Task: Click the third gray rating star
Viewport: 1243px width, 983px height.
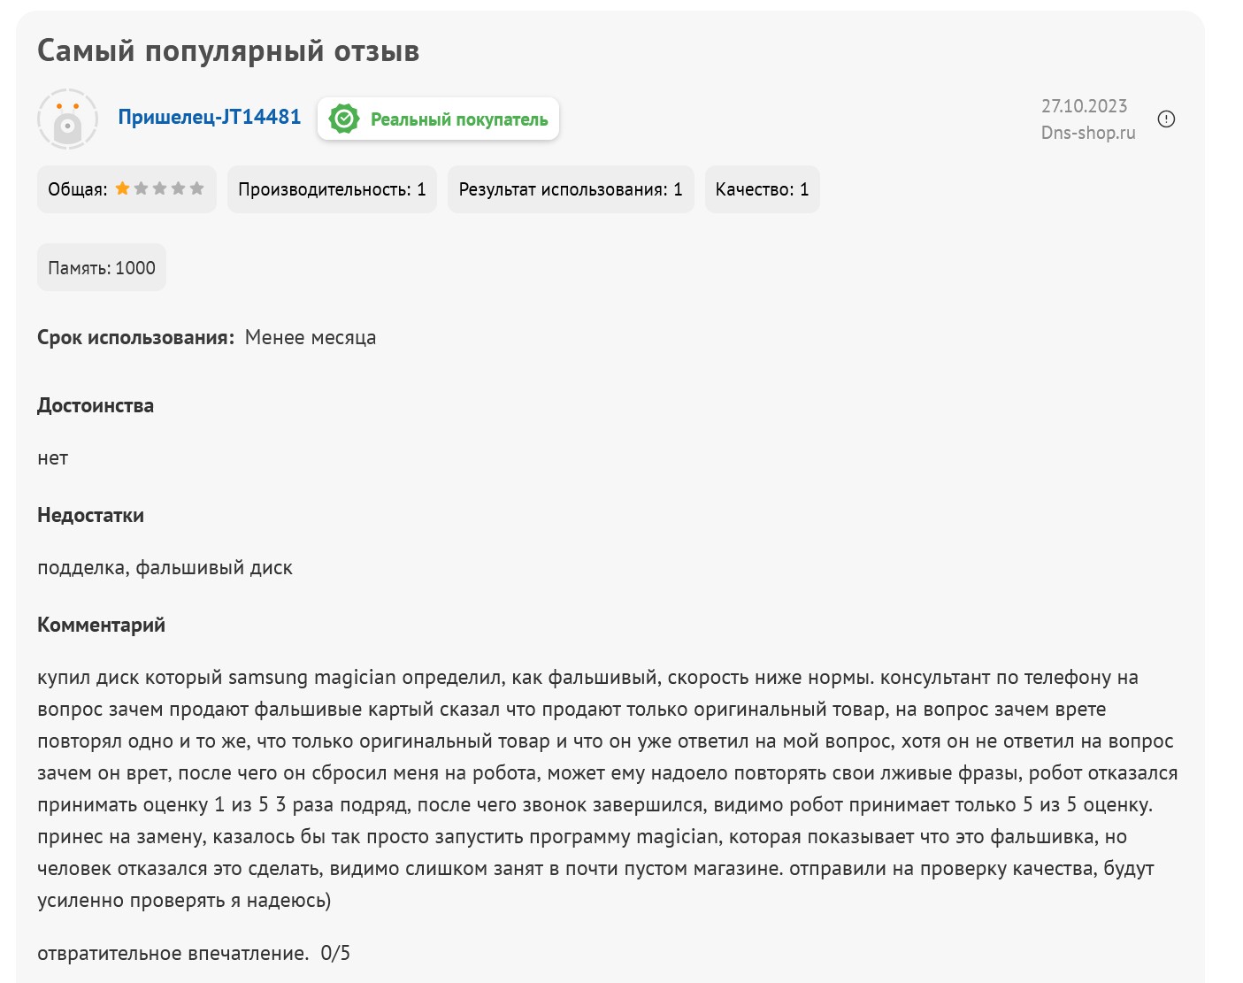Action: (x=160, y=188)
